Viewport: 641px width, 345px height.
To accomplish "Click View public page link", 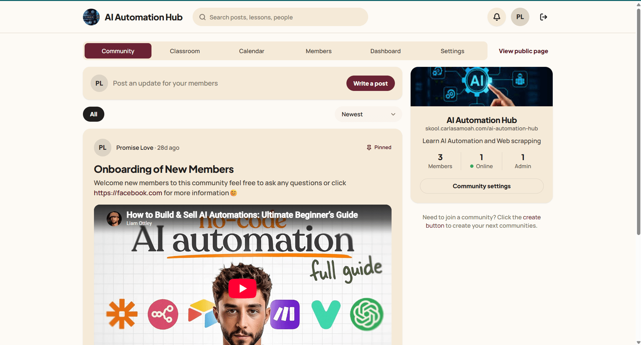I will [x=523, y=51].
